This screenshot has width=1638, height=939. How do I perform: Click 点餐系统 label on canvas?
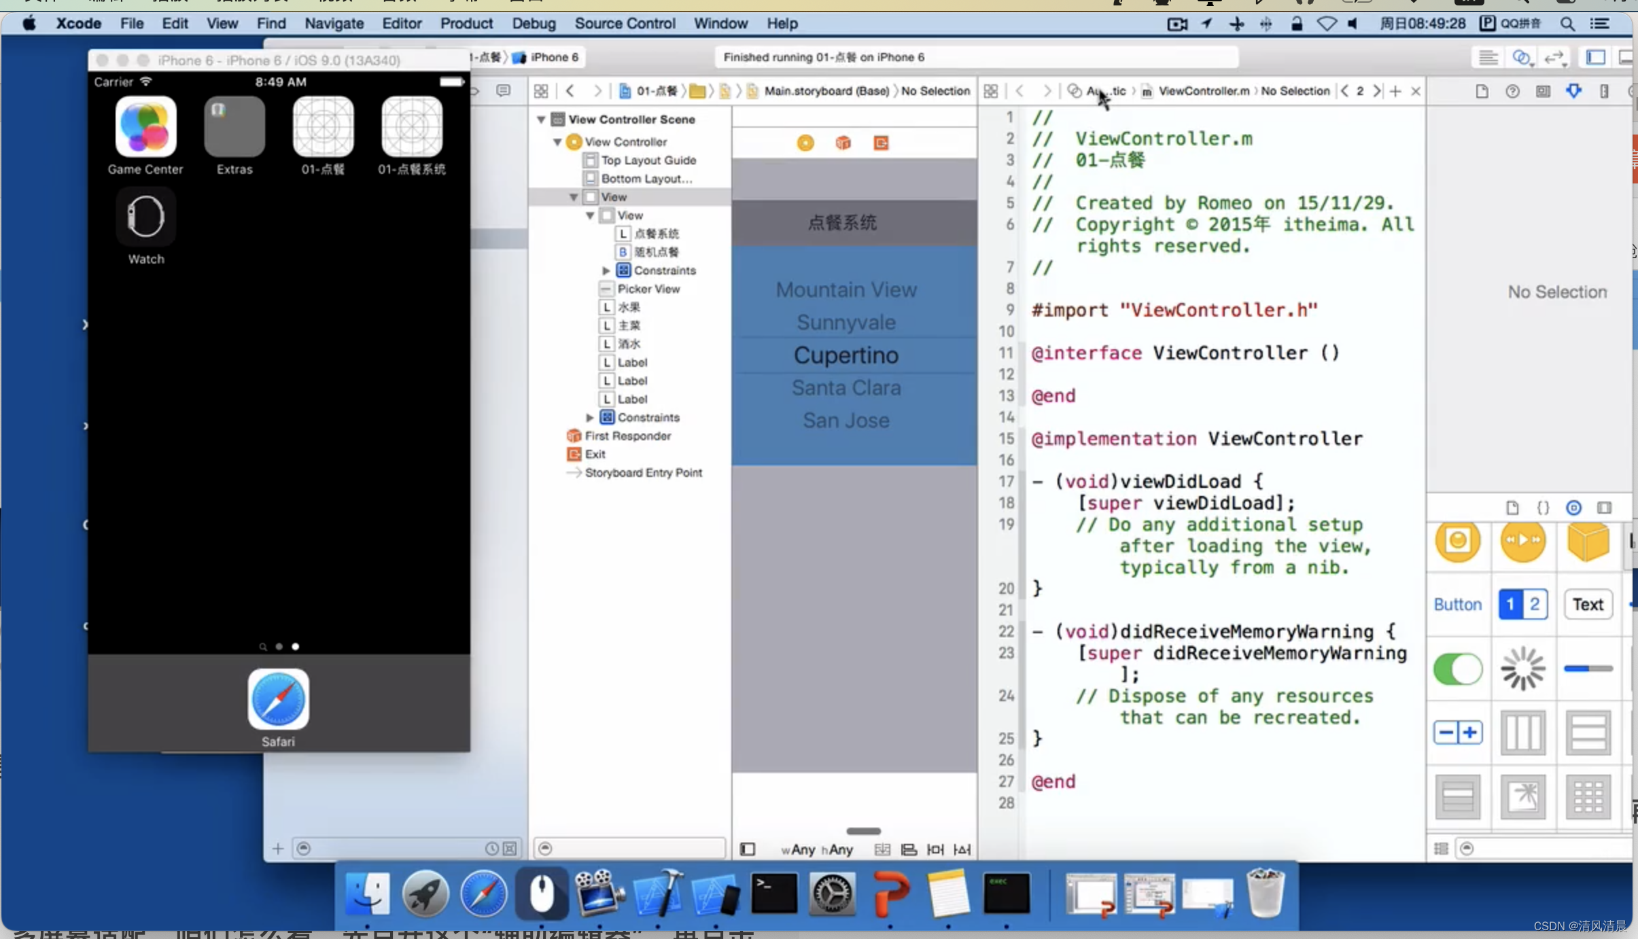(841, 223)
